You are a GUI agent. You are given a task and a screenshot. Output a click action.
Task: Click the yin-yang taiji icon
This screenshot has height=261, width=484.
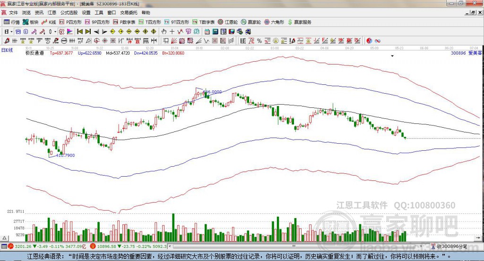coord(369,41)
